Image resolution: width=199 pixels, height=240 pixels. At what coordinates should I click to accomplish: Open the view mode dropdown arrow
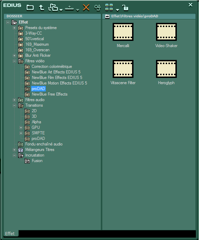118,10
